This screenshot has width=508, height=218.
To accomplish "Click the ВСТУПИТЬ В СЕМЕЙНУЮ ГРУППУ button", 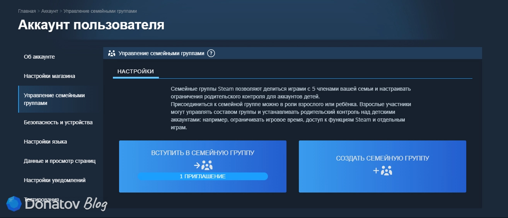I will [203, 166].
